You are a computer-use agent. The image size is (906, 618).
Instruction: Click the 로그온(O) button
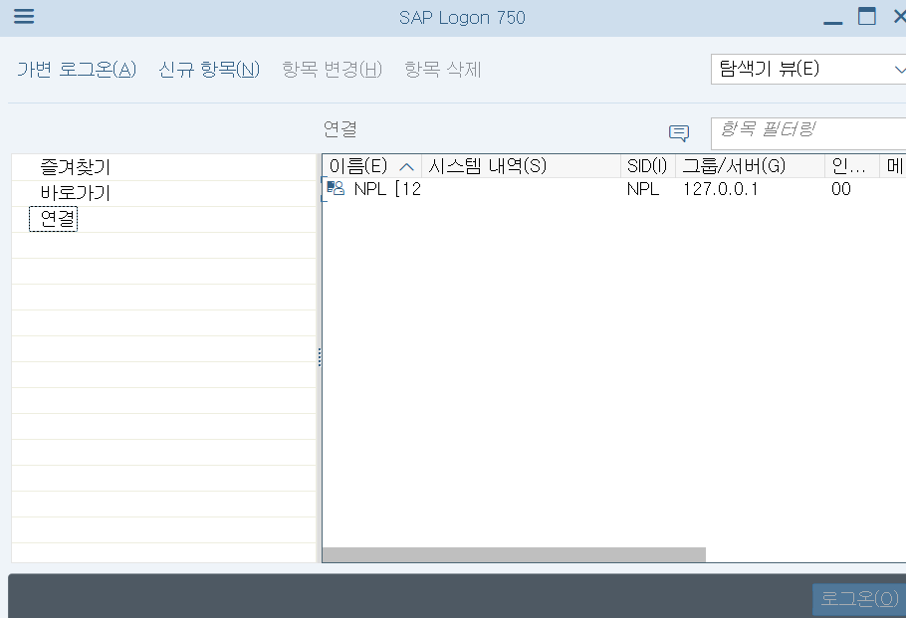(859, 598)
